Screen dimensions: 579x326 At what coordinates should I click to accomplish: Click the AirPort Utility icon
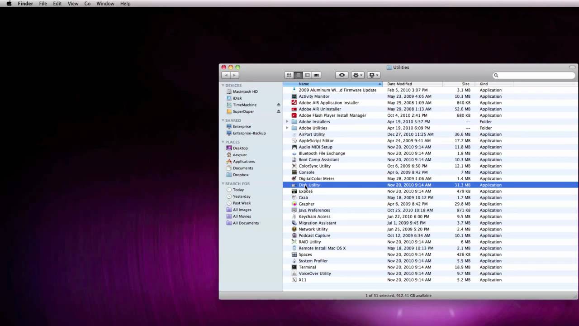pos(294,134)
